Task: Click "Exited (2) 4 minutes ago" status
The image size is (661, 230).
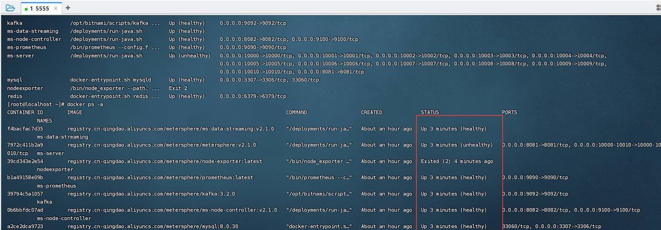Action: pyautogui.click(x=457, y=162)
